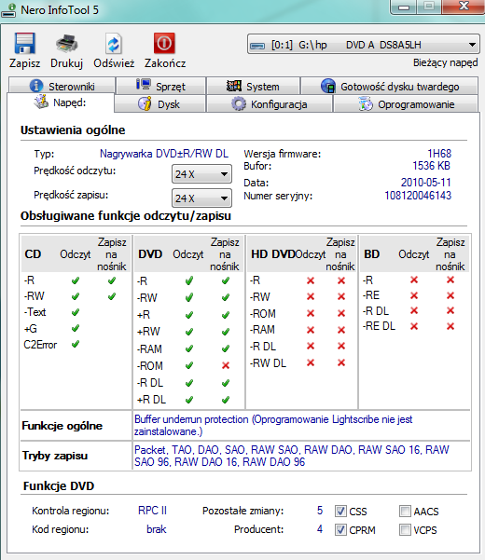Click the Pozostałe zmiany value 5

320,511
